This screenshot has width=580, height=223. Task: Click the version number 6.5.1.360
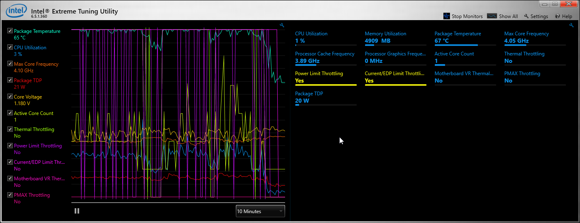point(39,17)
